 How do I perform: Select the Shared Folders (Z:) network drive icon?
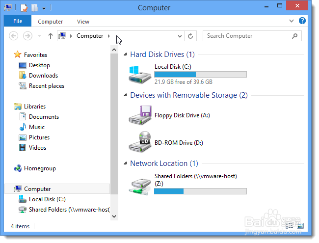click(x=140, y=186)
